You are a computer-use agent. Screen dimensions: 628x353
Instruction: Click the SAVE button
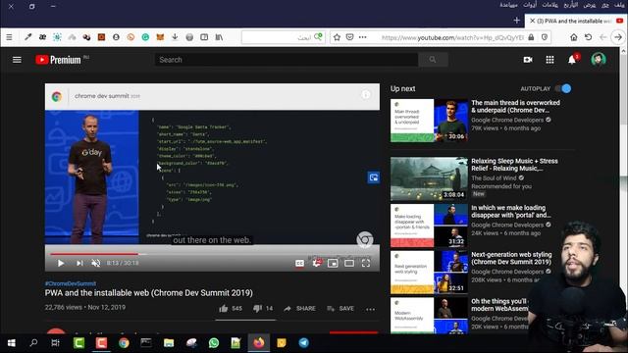(340, 309)
